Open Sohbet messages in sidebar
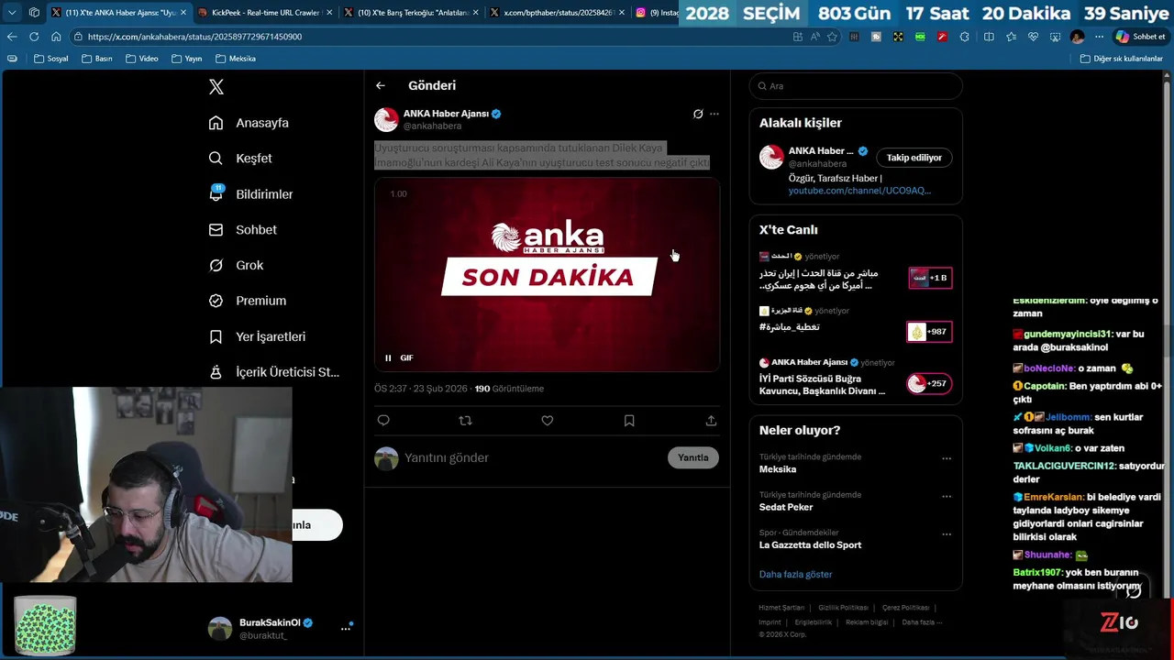The image size is (1174, 660). [x=242, y=230]
